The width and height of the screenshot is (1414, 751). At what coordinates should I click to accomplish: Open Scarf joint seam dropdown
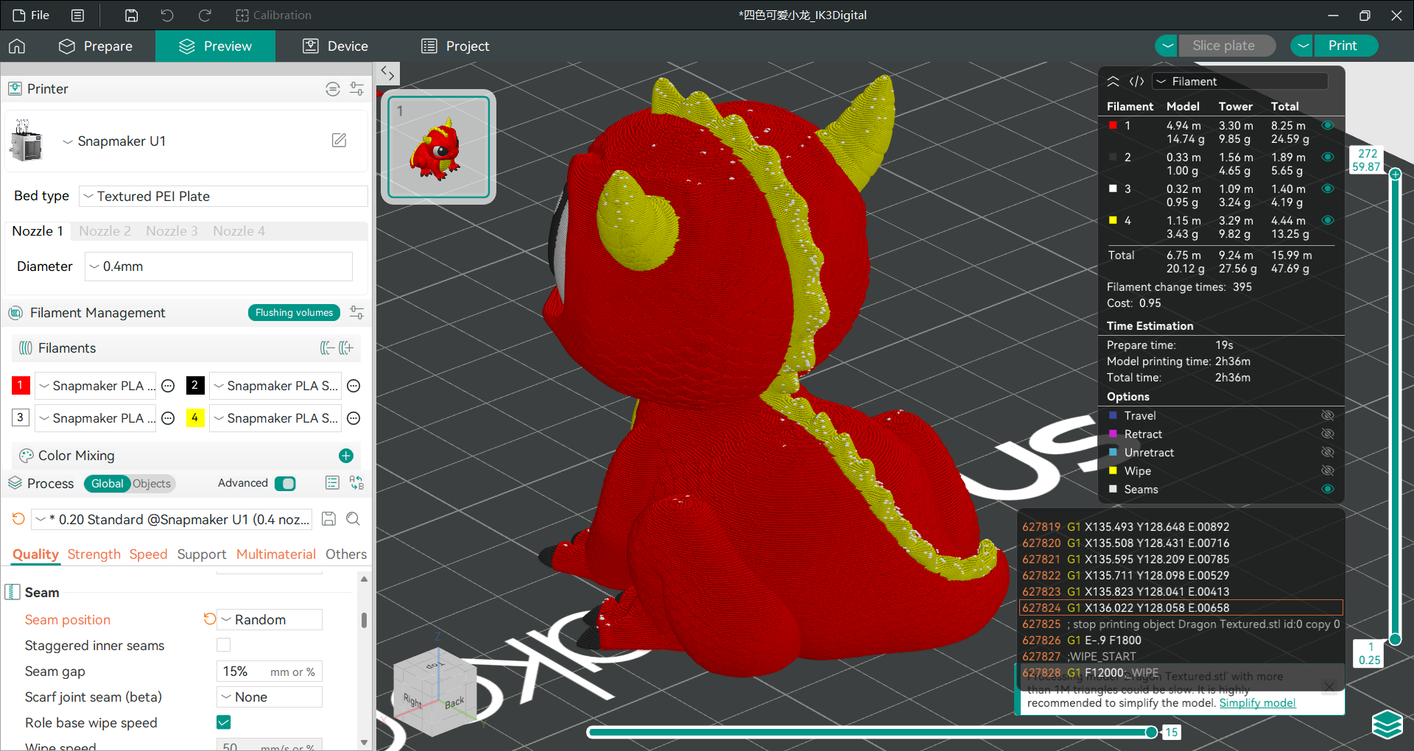270,697
